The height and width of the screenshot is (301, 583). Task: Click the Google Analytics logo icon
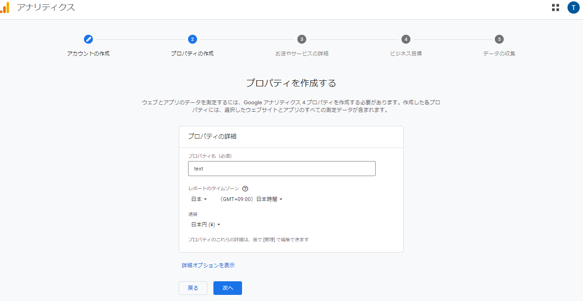5,8
